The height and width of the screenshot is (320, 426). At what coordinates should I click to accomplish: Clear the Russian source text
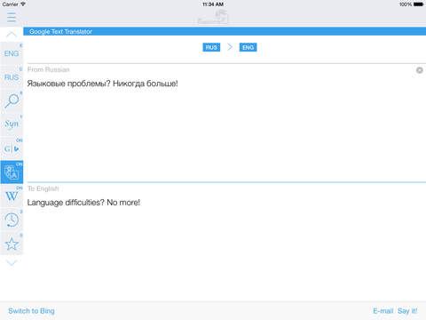click(x=419, y=70)
